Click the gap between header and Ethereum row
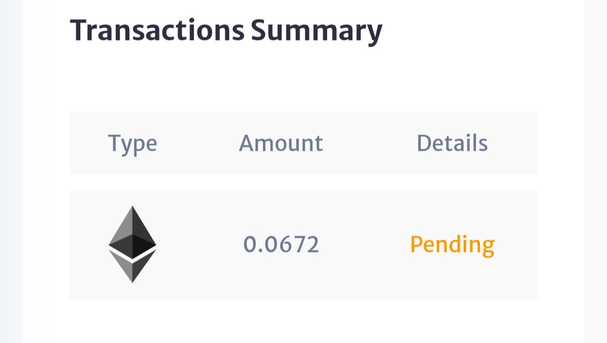The width and height of the screenshot is (607, 343). click(303, 182)
